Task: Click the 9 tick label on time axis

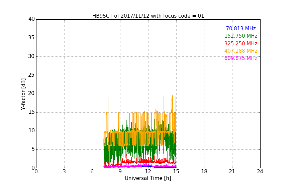Action: tap(120, 172)
